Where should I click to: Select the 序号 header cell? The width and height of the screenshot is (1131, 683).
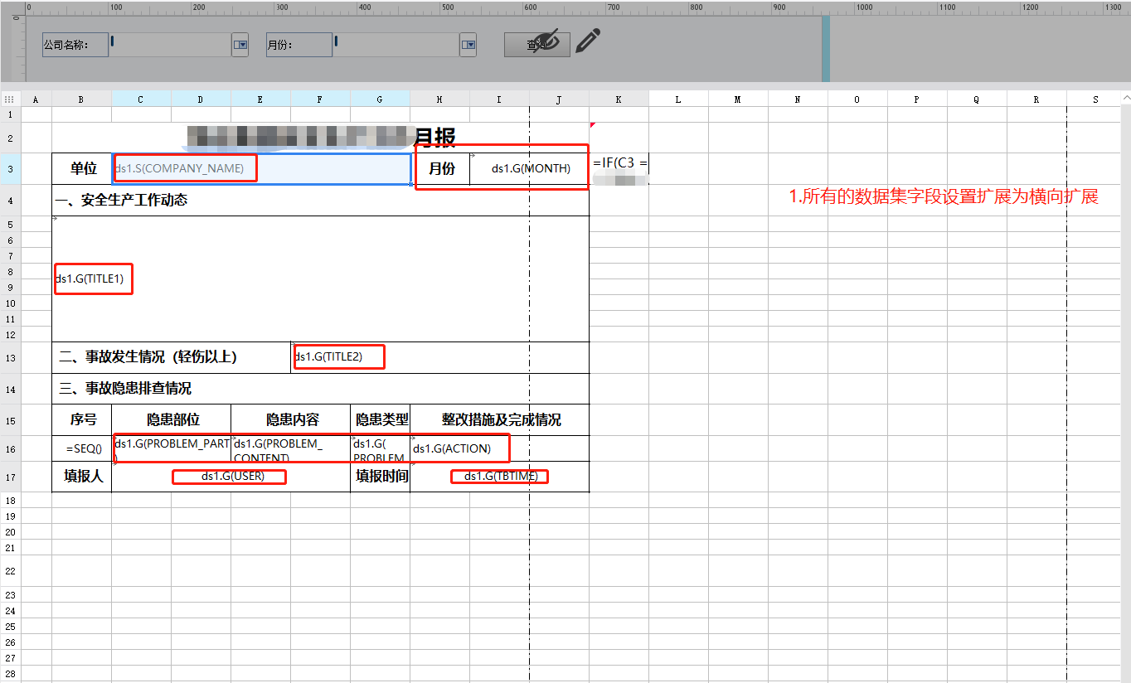82,420
